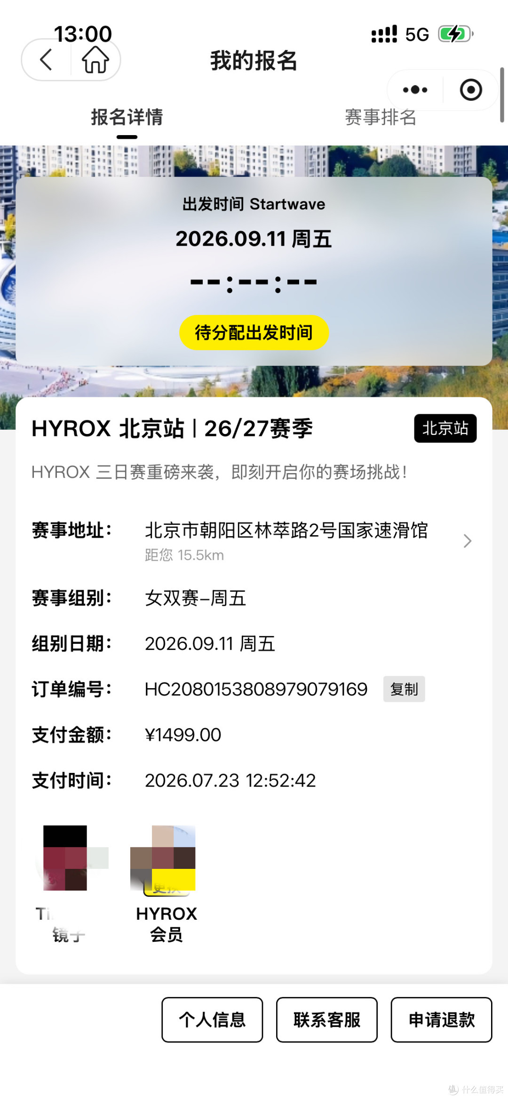Tap the 组别日期 value 2026.09.11 周五
Screen dimensions: 508x1100
pyautogui.click(x=210, y=643)
